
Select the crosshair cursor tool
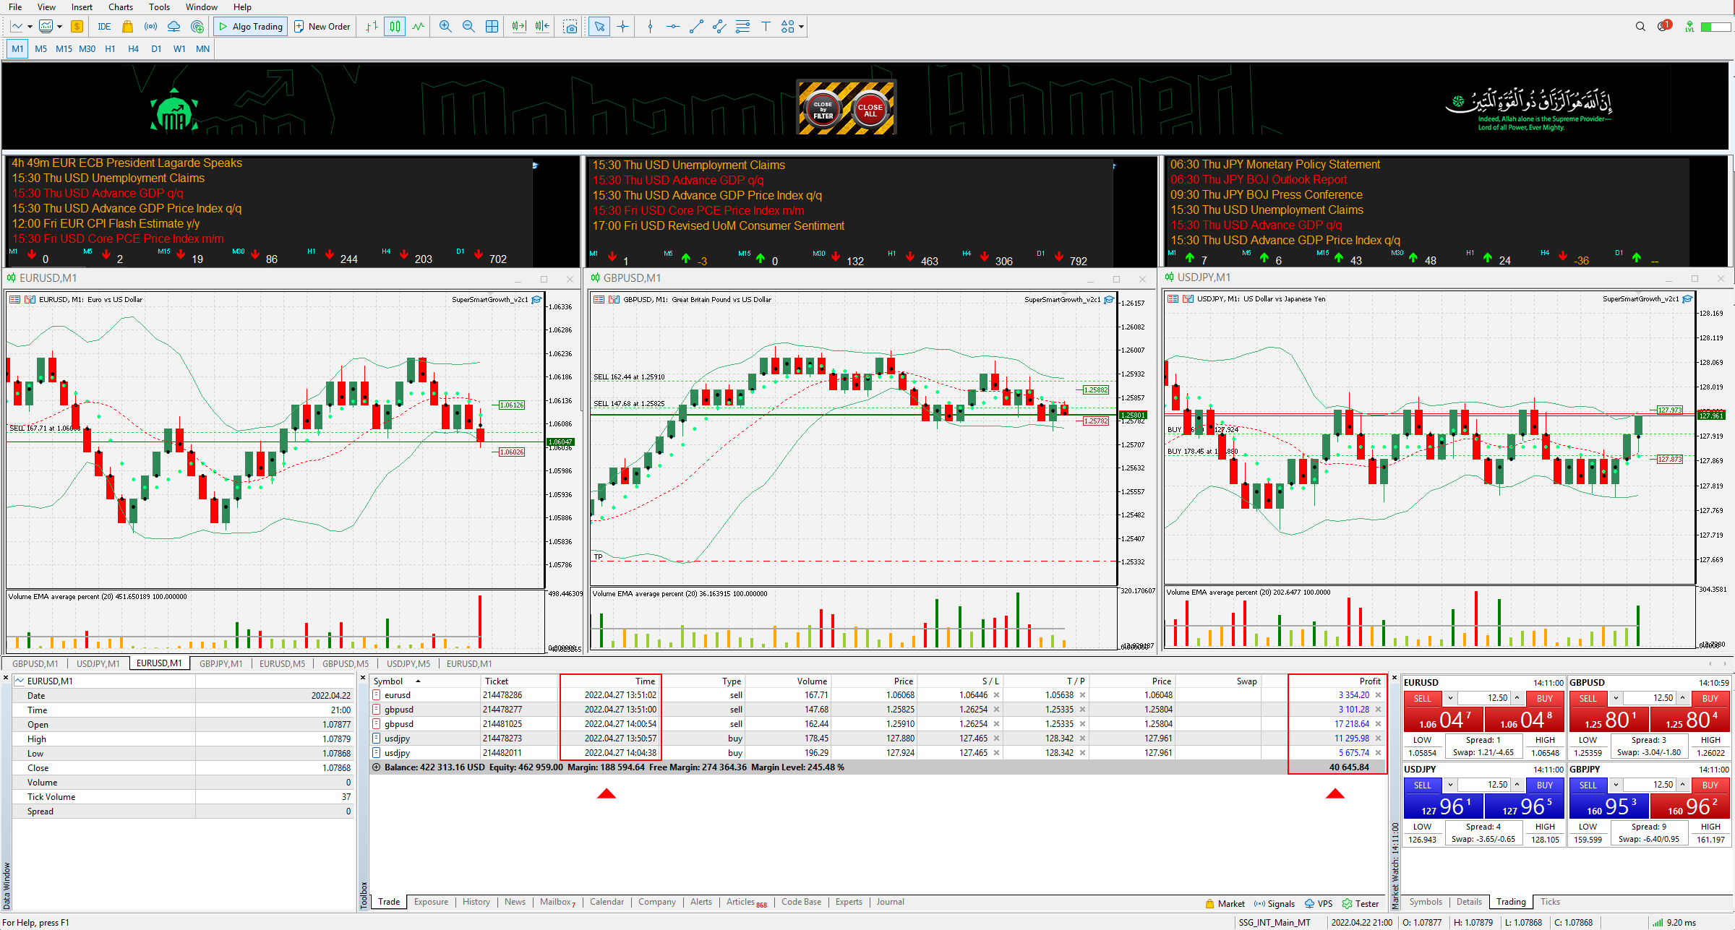click(622, 27)
